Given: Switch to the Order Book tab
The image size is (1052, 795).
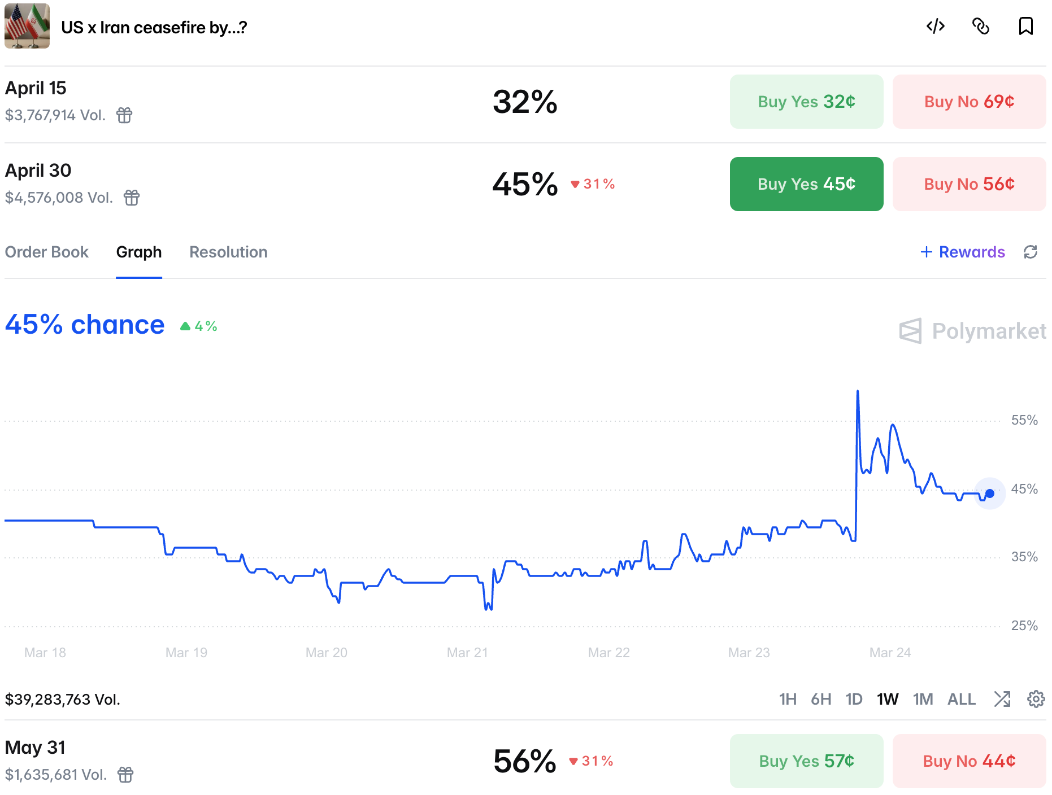Looking at the screenshot, I should click(47, 252).
